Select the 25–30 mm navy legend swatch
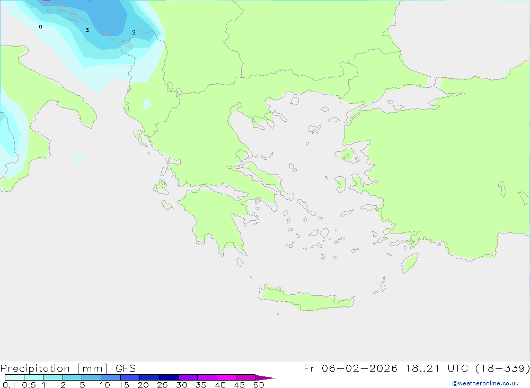 (169, 377)
